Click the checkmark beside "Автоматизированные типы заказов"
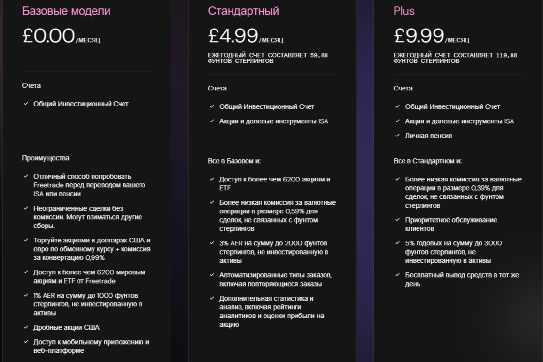543x362 pixels. click(212, 275)
